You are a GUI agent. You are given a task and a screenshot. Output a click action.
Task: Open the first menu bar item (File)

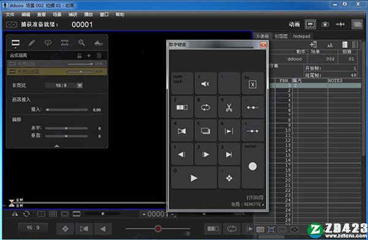point(10,15)
